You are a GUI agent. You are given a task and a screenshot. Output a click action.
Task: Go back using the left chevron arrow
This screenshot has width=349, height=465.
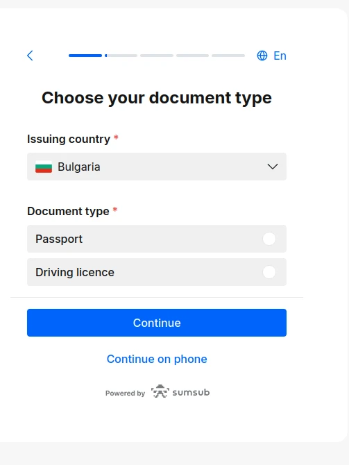point(30,56)
